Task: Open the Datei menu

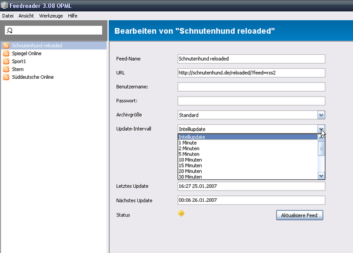Action: (x=8, y=15)
